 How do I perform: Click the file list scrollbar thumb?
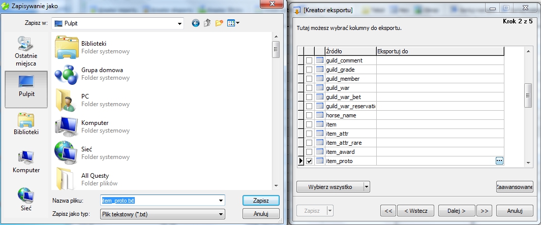point(276,50)
